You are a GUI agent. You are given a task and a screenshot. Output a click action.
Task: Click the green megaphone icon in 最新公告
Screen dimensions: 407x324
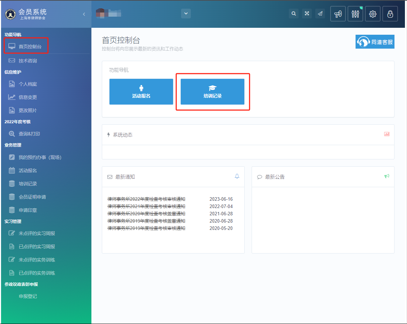pos(386,176)
